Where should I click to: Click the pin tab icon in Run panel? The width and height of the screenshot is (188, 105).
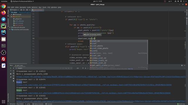pyautogui.click(x=11, y=77)
